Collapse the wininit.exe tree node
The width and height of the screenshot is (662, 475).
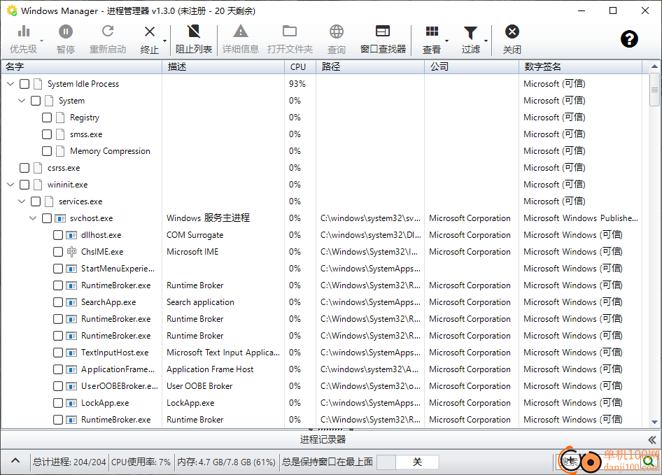(11, 185)
